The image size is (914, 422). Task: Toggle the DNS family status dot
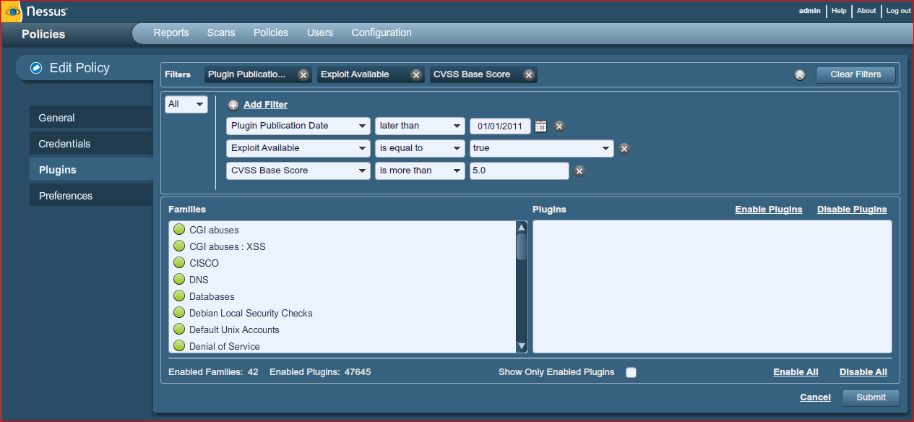[179, 280]
